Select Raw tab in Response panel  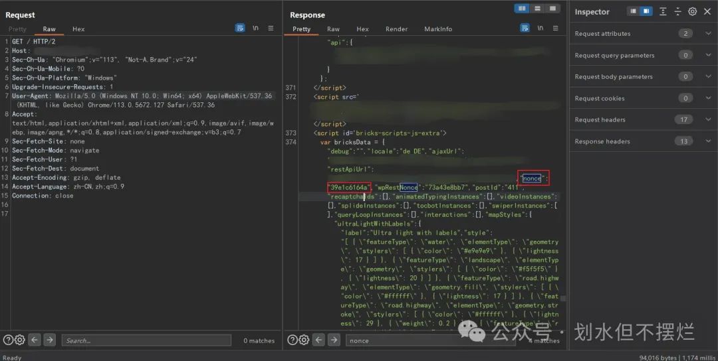[333, 29]
